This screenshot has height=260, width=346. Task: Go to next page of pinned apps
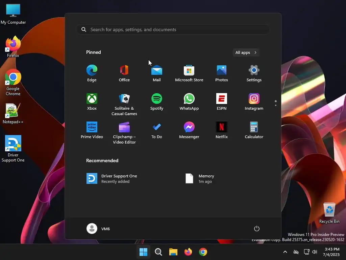pos(276,105)
